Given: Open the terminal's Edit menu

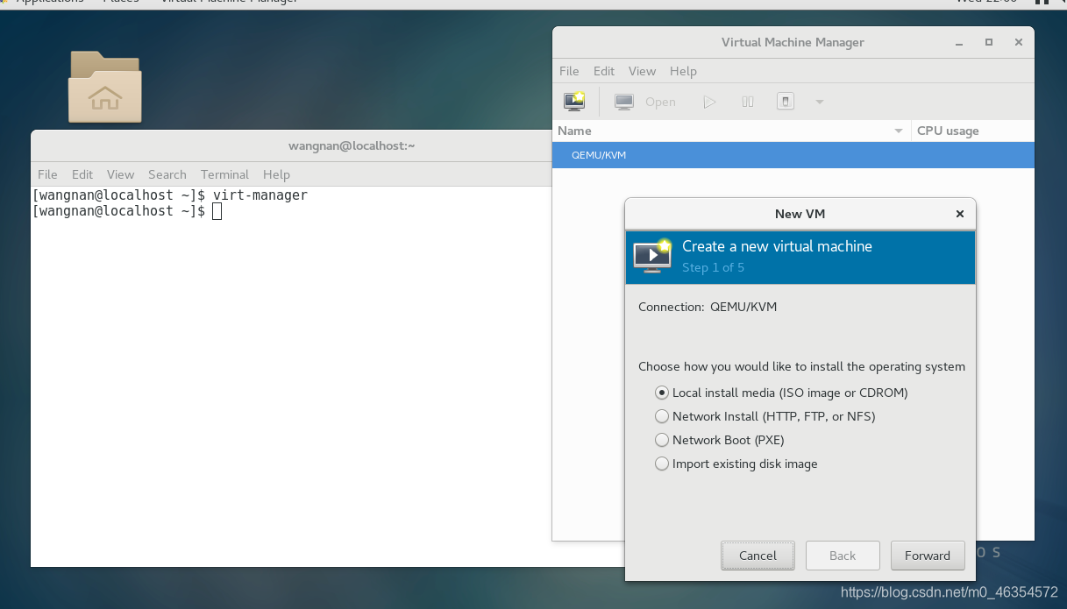Looking at the screenshot, I should [82, 174].
